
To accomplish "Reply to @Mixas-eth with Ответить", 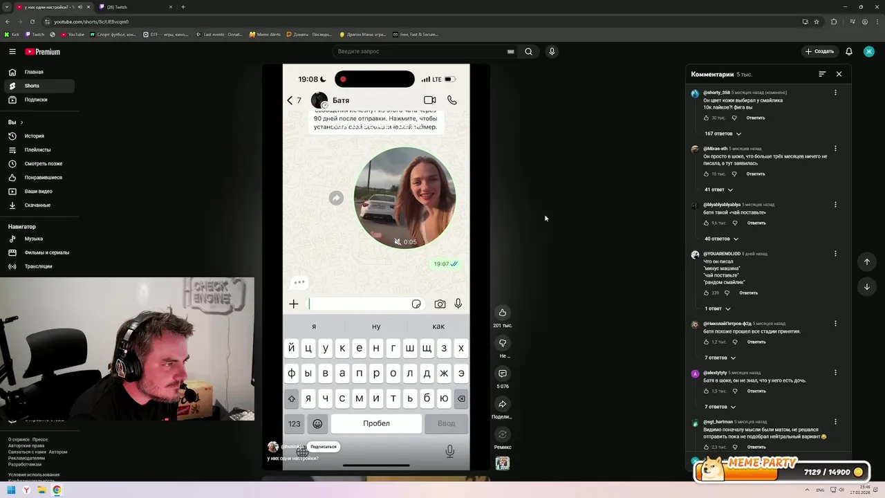I will [756, 174].
